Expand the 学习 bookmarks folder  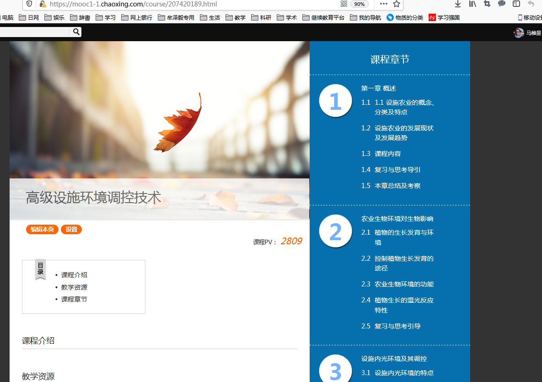106,18
